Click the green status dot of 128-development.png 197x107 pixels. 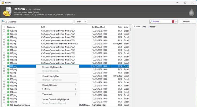(x=8, y=105)
